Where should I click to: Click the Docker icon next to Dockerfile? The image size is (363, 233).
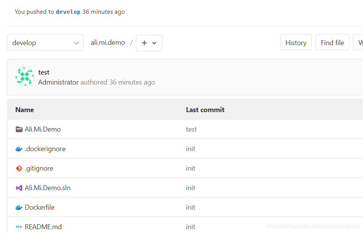click(x=19, y=207)
